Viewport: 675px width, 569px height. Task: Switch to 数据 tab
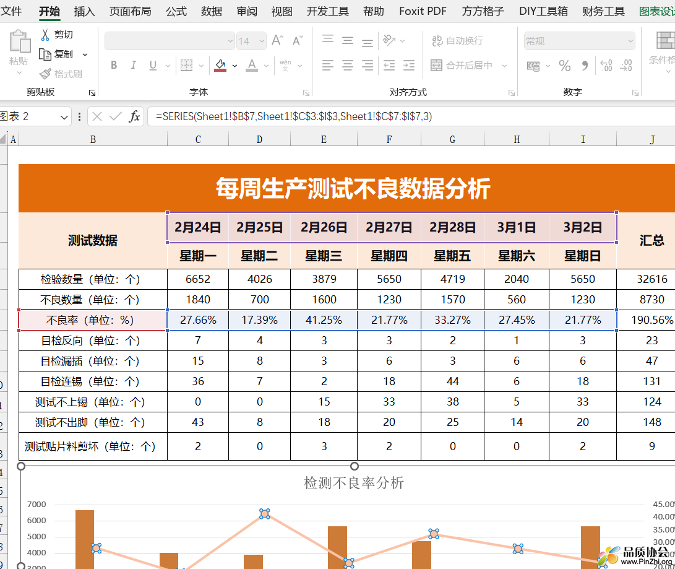[212, 11]
